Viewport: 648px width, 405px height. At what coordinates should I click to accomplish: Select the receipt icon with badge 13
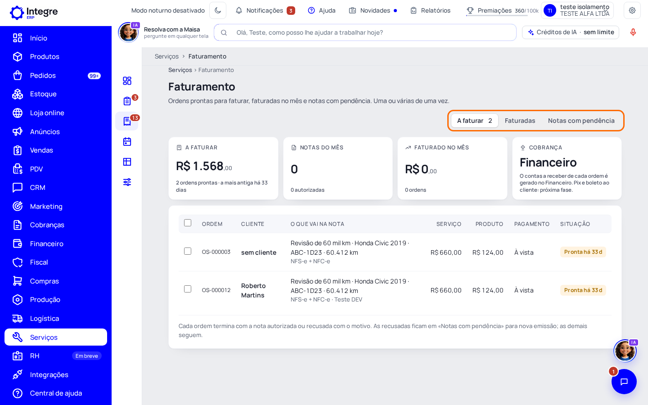pyautogui.click(x=127, y=121)
